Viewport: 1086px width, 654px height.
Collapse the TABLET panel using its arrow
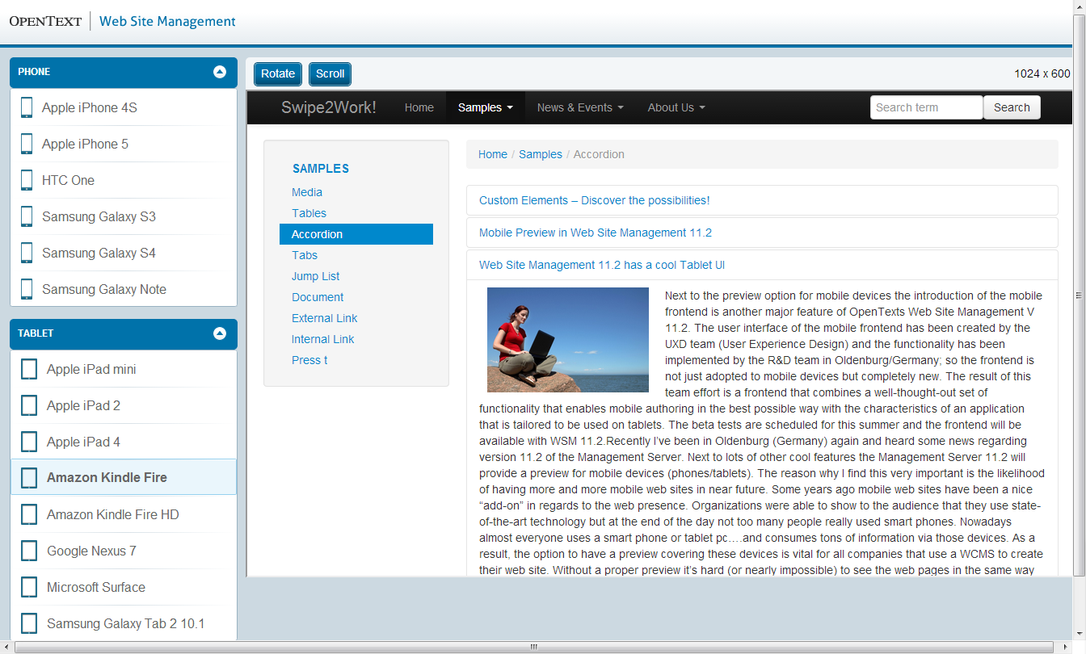click(x=220, y=333)
